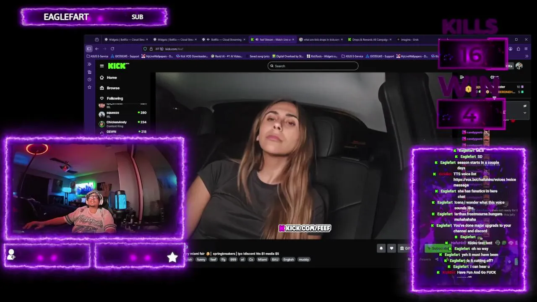Click the address bar shield icon
The image size is (537, 302).
coord(145,49)
